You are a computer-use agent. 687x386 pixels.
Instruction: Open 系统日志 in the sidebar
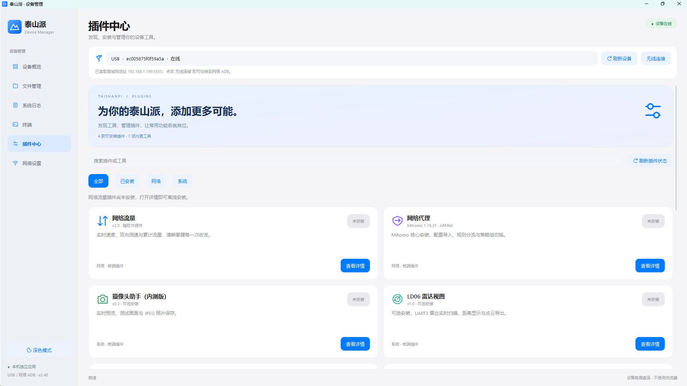click(x=39, y=105)
